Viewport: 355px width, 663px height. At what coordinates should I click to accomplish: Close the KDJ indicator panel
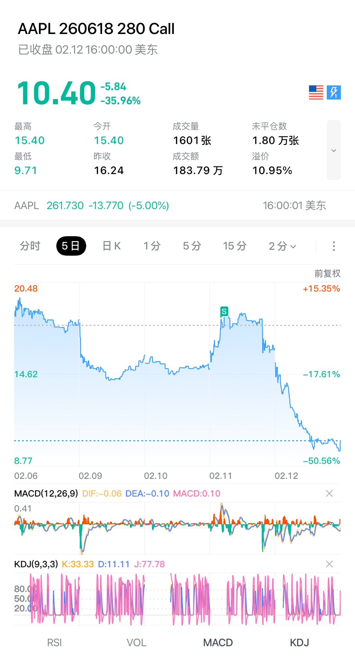coord(329,564)
